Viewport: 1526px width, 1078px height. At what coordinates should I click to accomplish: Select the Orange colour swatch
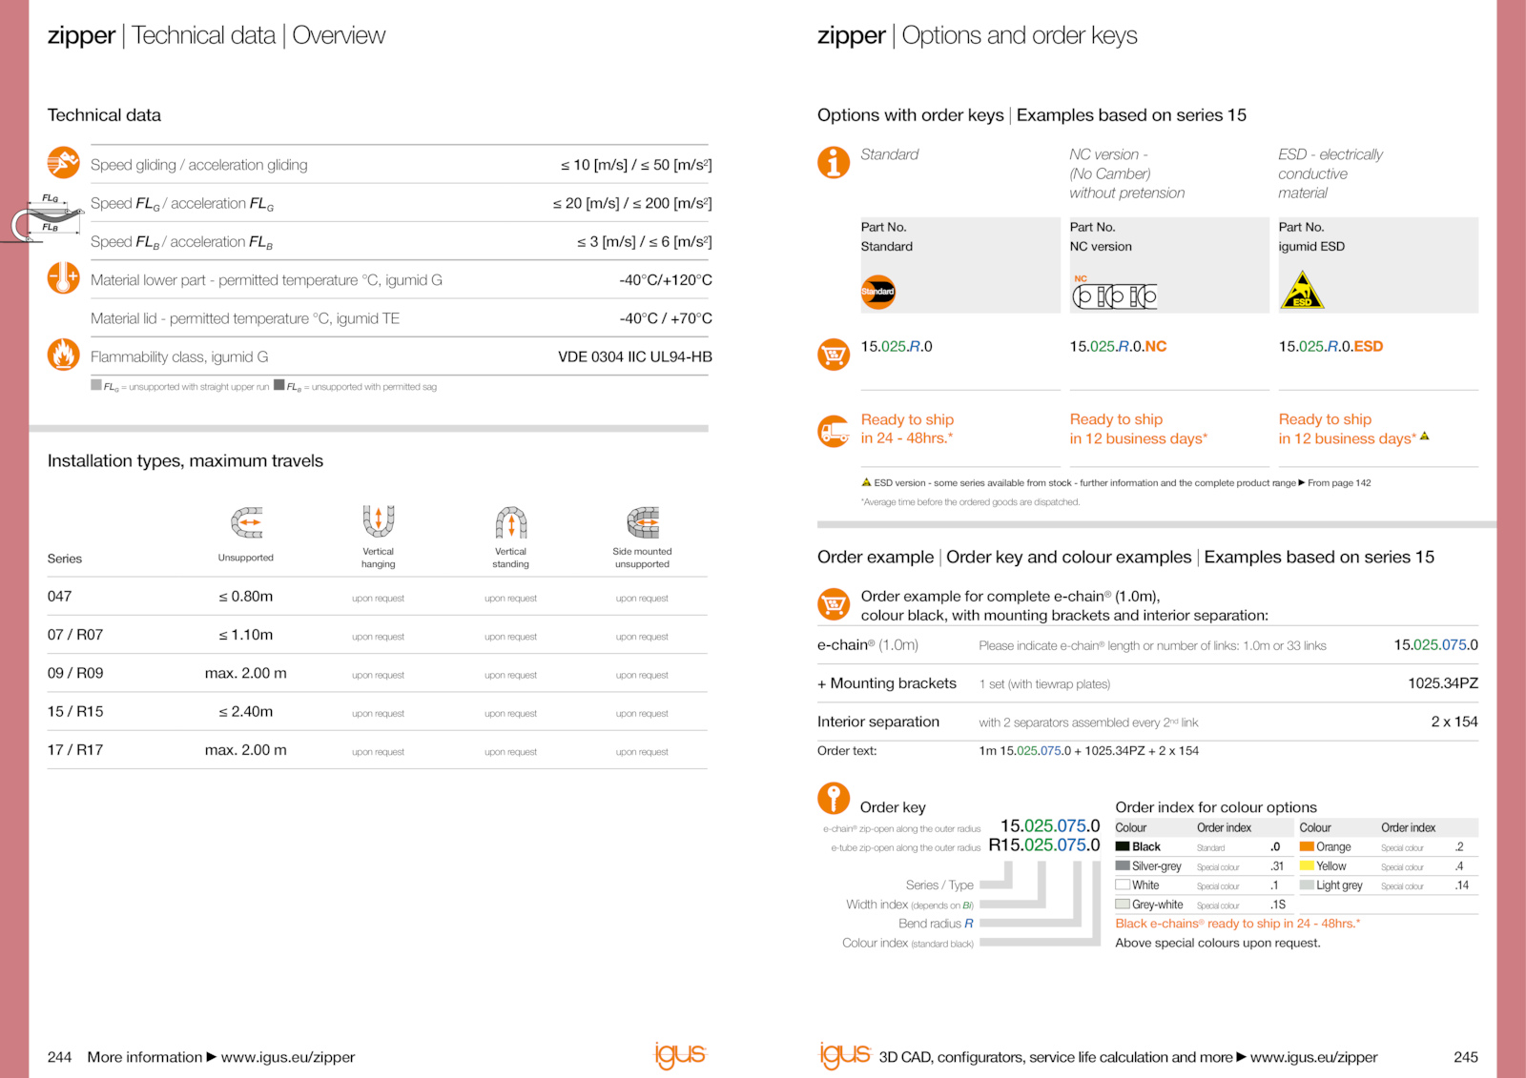[1307, 846]
